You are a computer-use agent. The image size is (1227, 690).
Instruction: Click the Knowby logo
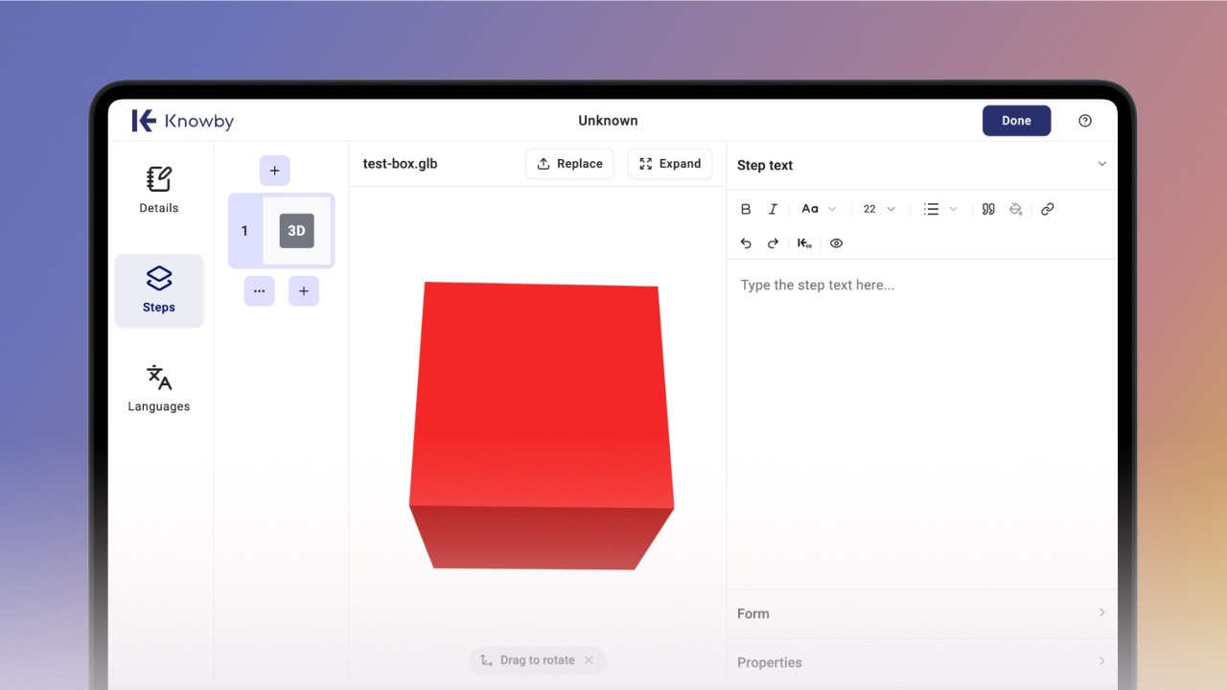pyautogui.click(x=183, y=121)
